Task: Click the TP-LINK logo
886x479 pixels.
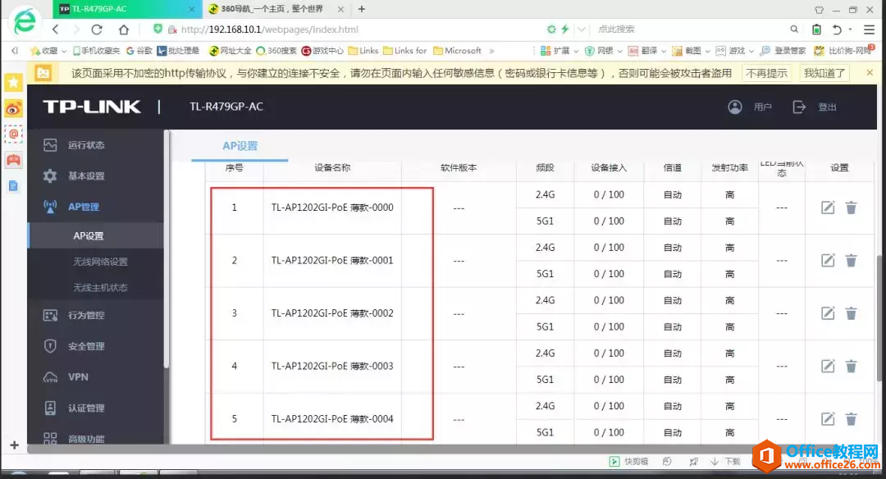Action: (92, 107)
